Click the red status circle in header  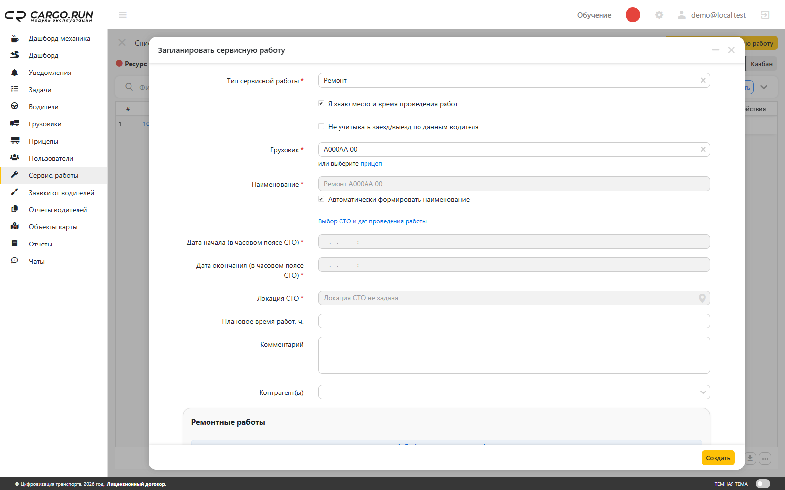(633, 15)
